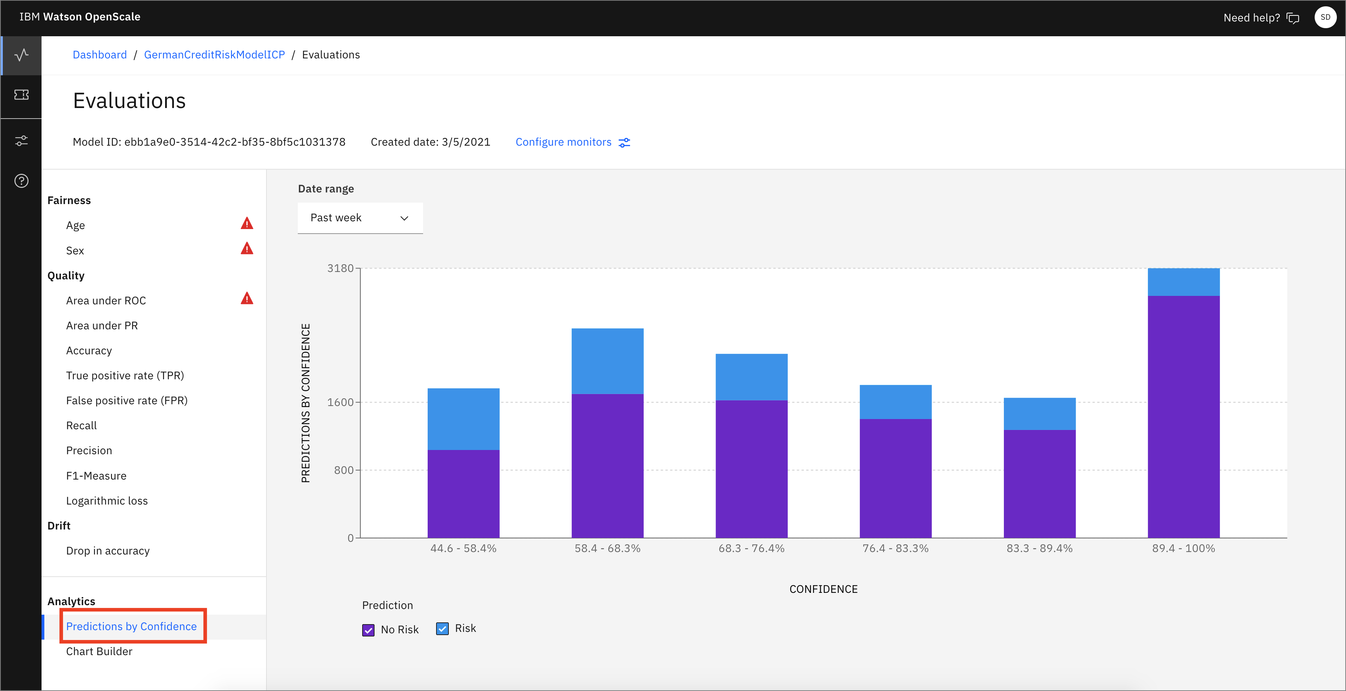This screenshot has height=691, width=1346.
Task: Select the Recall metric
Action: pos(81,426)
